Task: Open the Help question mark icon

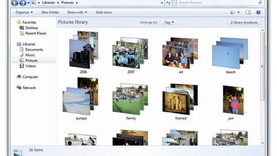Action: (258, 12)
